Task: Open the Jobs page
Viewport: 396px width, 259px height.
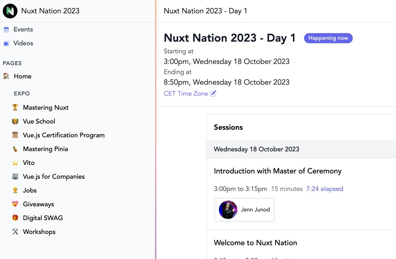Action: tap(30, 190)
